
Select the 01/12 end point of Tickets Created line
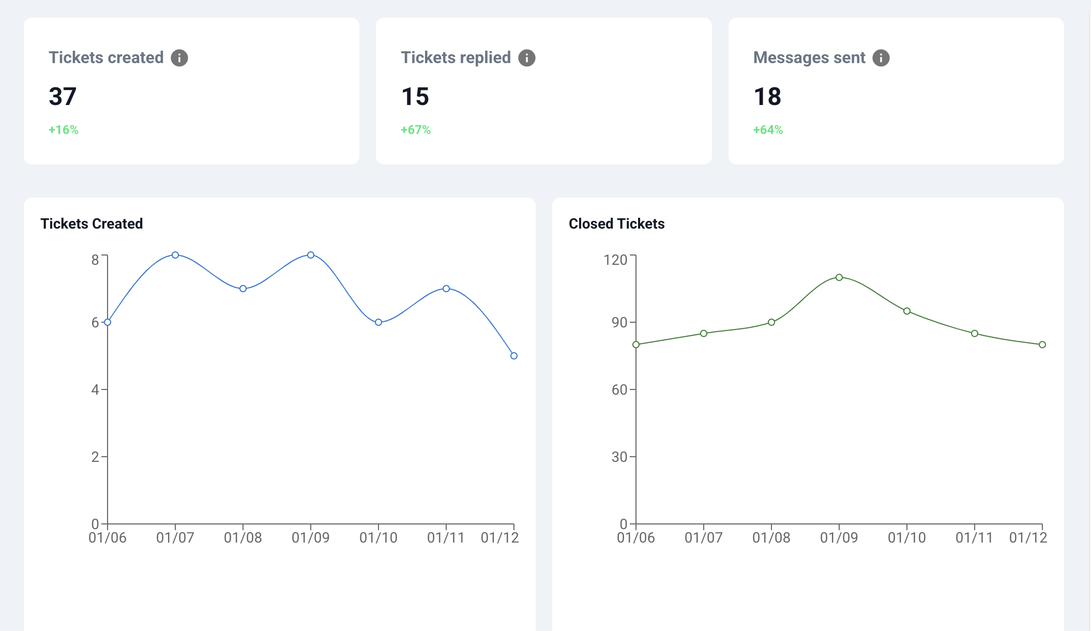[514, 356]
